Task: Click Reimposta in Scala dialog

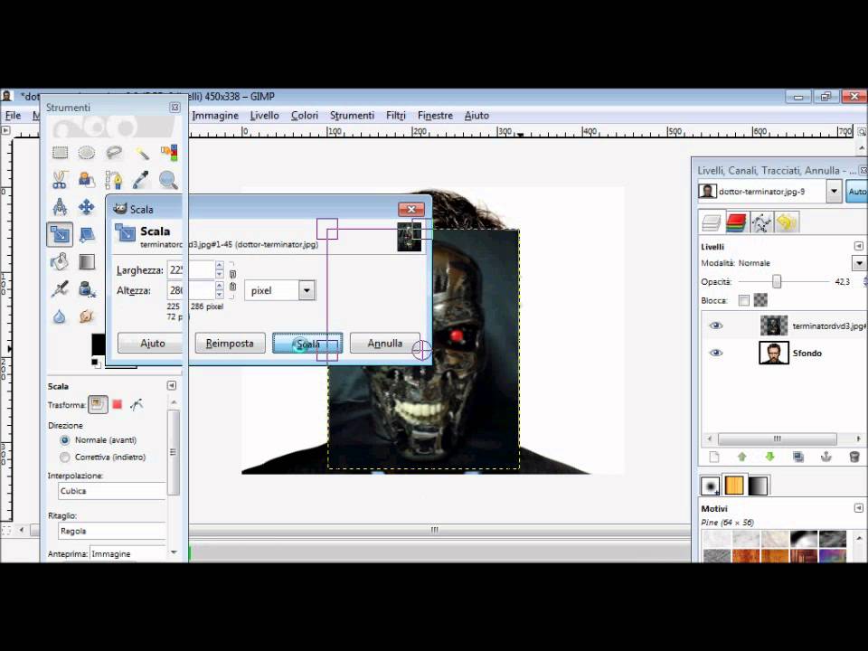Action: tap(230, 344)
